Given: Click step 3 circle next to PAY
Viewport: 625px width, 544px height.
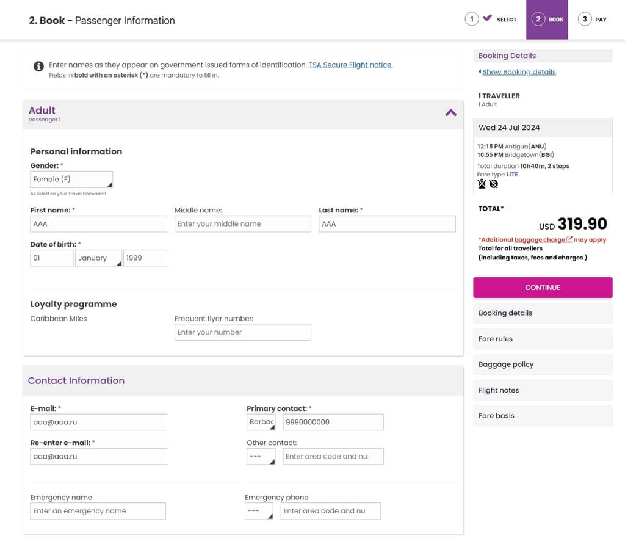Looking at the screenshot, I should pyautogui.click(x=585, y=19).
